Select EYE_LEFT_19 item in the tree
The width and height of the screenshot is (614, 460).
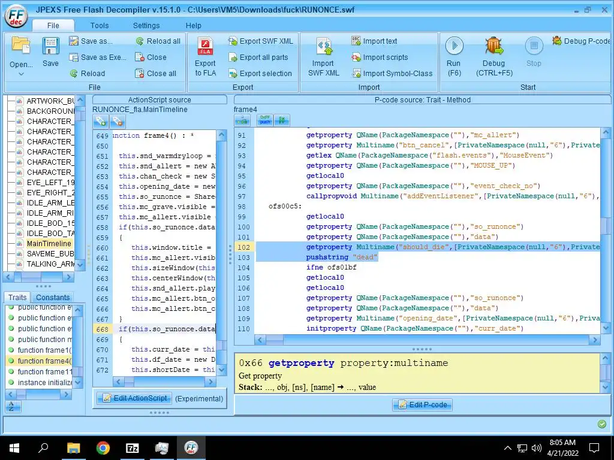pyautogui.click(x=50, y=183)
